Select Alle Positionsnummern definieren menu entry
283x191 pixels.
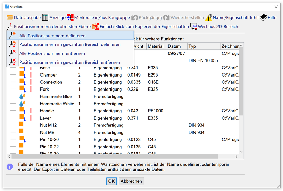click(x=52, y=36)
